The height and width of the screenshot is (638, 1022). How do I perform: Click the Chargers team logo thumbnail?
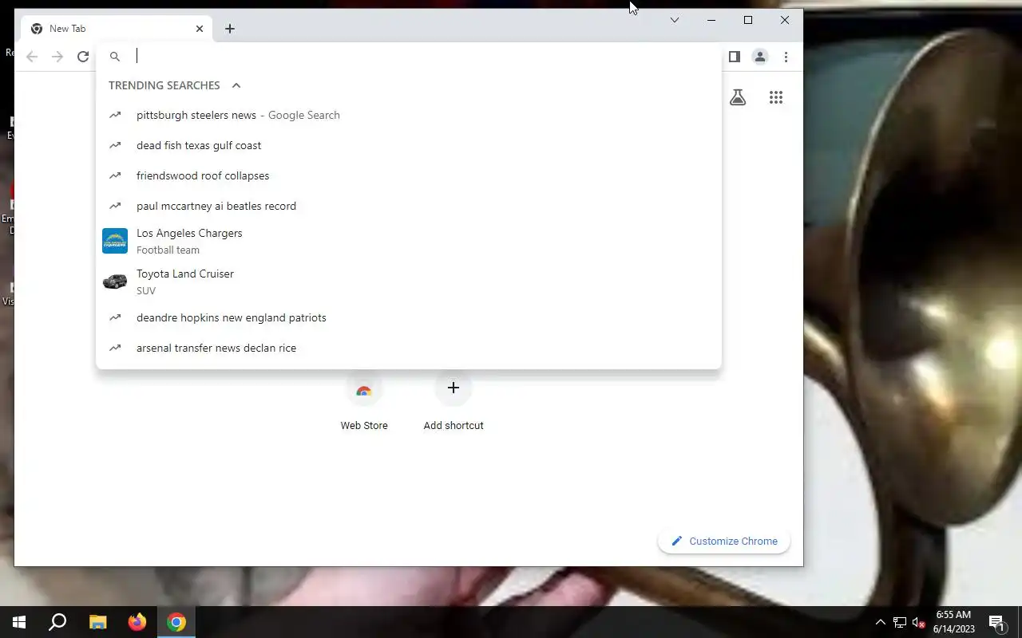(x=115, y=241)
